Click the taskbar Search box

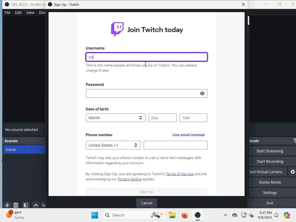point(133,215)
